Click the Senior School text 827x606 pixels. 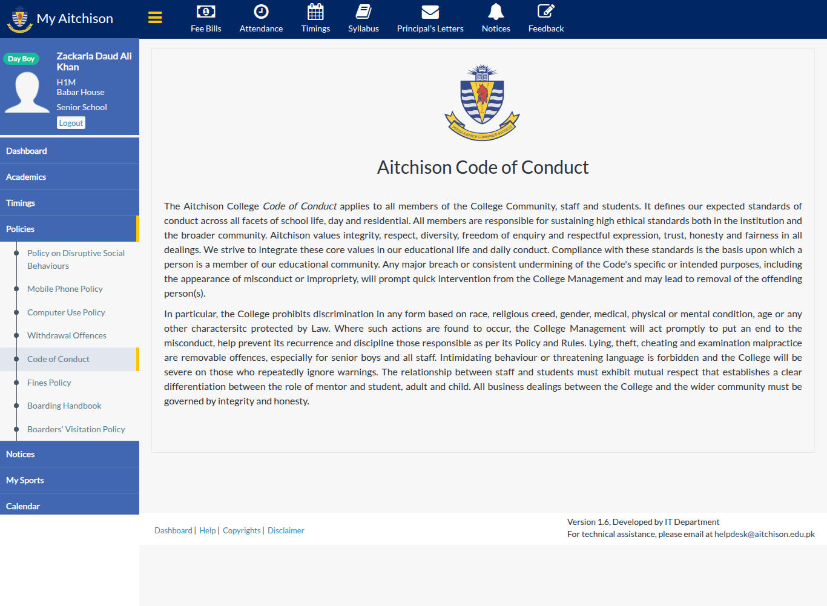tap(82, 107)
